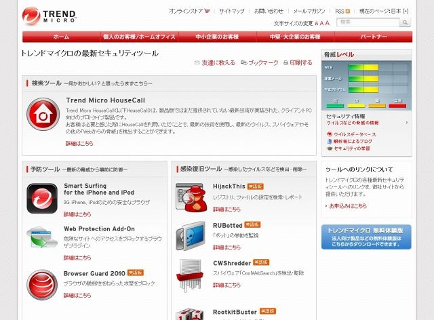The width and height of the screenshot is (434, 320).
Task: Open 詳細はこちら under Web Protection Add-On
Action: pos(77,258)
